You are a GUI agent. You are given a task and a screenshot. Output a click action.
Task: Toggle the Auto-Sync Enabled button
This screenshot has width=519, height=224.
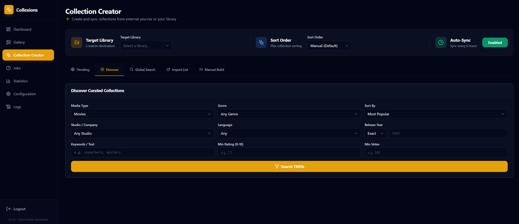(x=495, y=42)
